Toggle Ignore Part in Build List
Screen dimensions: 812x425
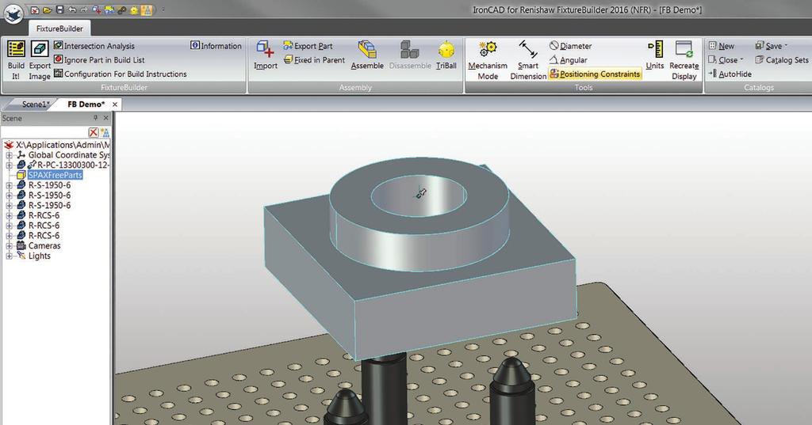(99, 60)
